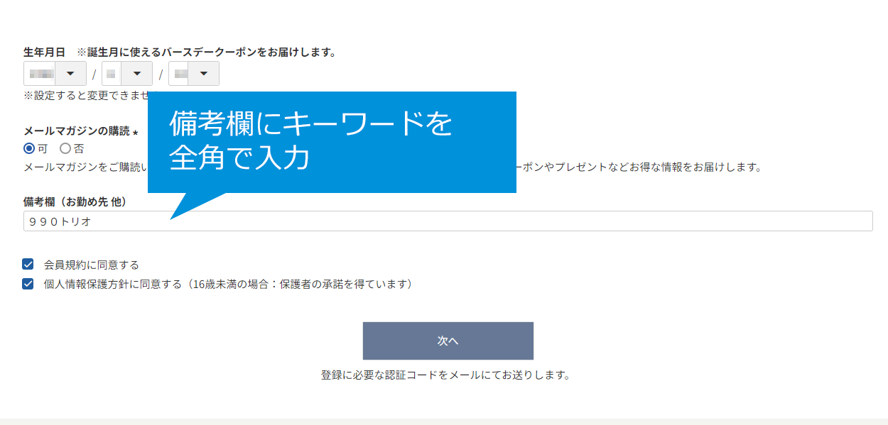The image size is (888, 425).
Task: Click the 認証コードをメールにてお送りします note
Action: (445, 375)
